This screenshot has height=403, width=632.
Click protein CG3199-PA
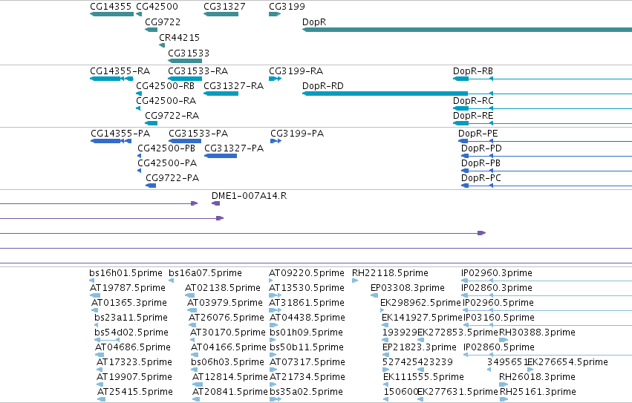point(276,141)
